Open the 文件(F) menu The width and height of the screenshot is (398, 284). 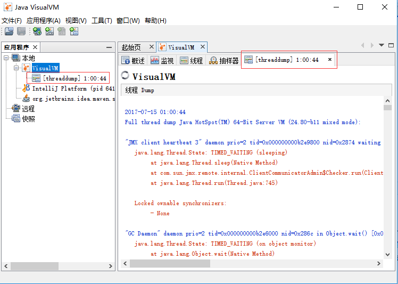[12, 21]
